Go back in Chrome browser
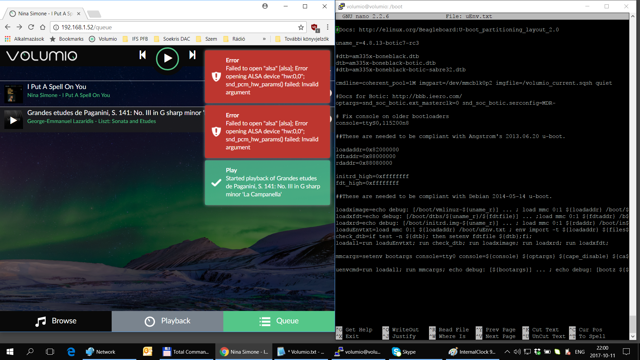 point(8,27)
